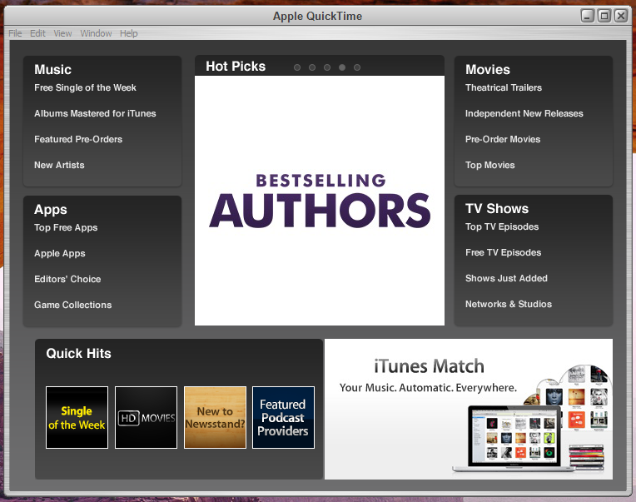Open Networks & Studios
The width and height of the screenshot is (636, 502).
tap(509, 304)
